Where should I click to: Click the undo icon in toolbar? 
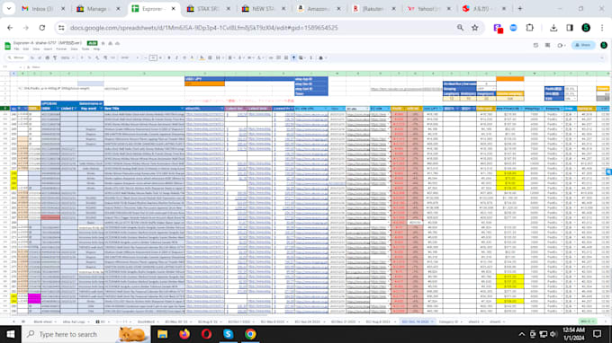pyautogui.click(x=32, y=57)
